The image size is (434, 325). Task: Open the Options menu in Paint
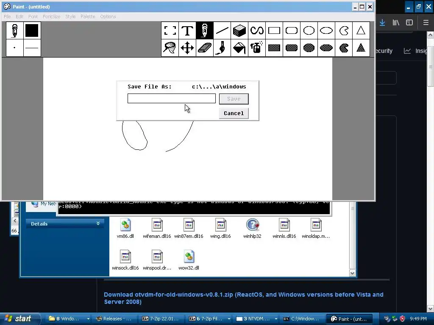click(x=108, y=17)
